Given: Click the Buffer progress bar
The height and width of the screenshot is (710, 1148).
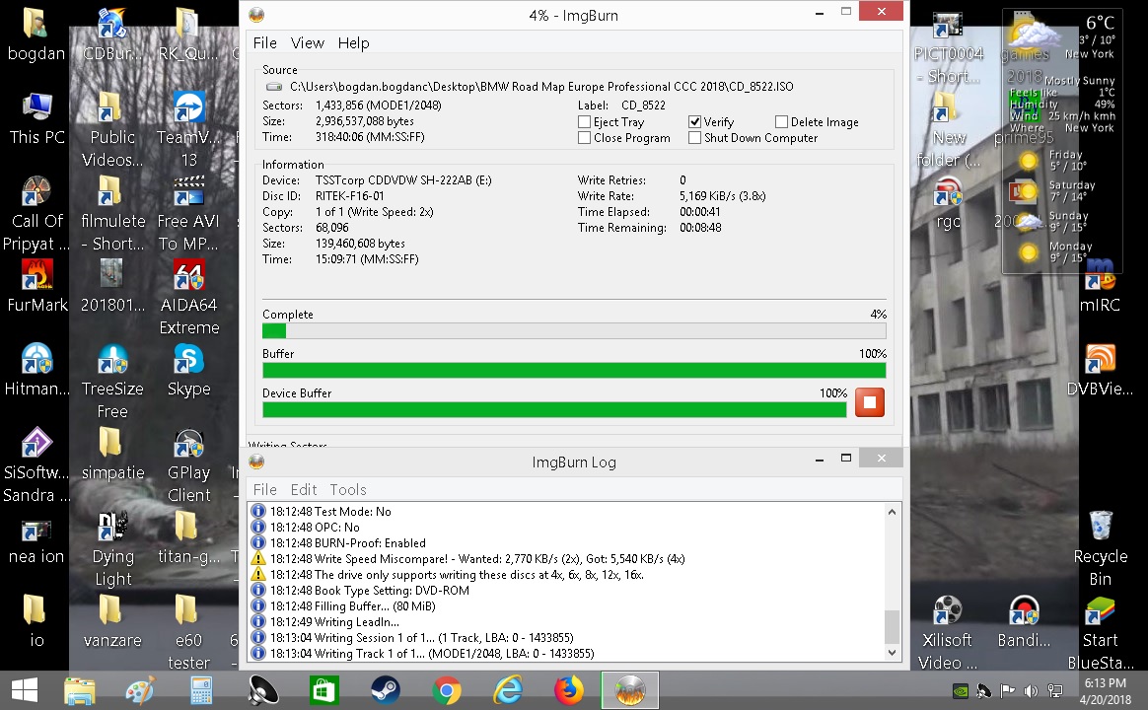Looking at the screenshot, I should pos(574,371).
